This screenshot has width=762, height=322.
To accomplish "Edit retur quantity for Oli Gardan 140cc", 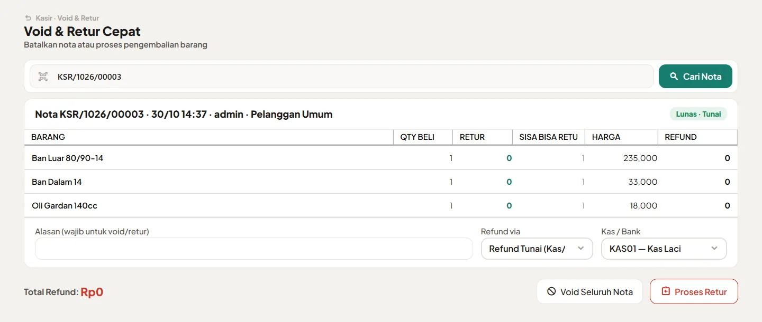I will [483, 205].
